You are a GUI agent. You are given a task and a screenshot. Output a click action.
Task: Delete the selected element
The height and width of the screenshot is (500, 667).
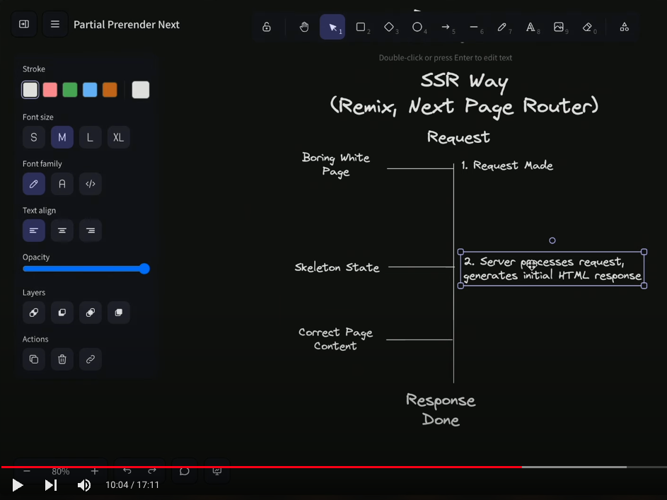[62, 359]
